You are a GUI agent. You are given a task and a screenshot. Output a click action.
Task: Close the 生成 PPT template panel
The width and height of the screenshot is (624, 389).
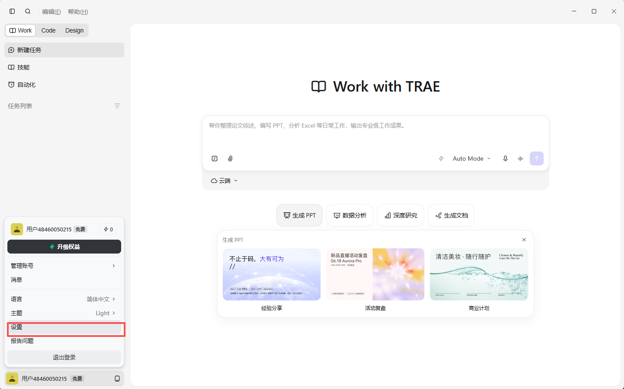pyautogui.click(x=524, y=240)
